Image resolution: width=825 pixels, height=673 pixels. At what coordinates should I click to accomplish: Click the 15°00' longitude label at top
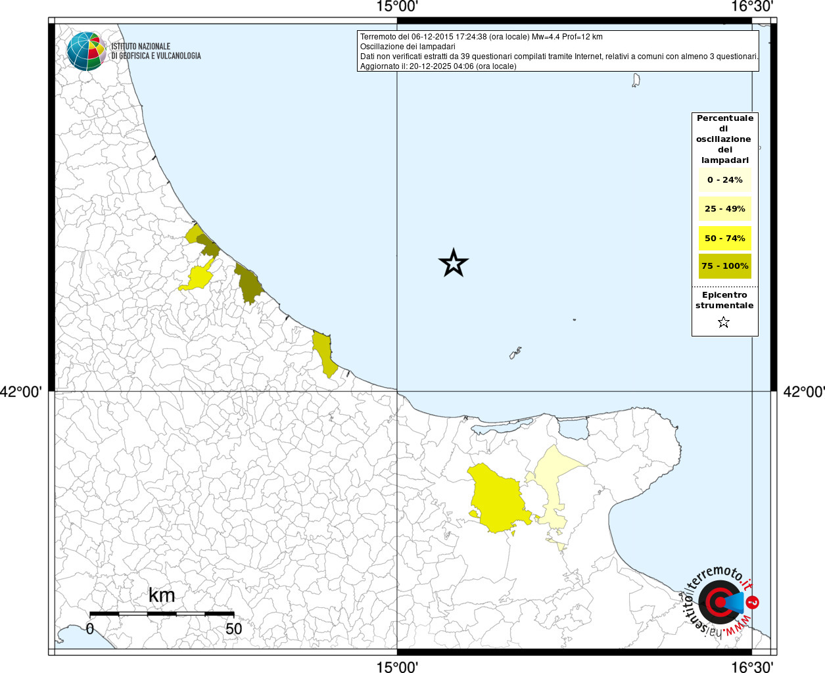397,7
